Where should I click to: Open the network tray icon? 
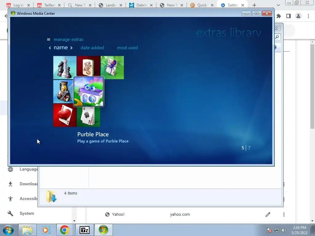tap(277, 230)
